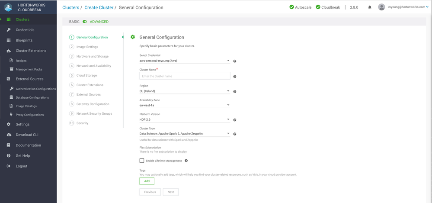The image size is (432, 203).
Task: Click help icon beside Cluster Type
Action: click(235, 134)
